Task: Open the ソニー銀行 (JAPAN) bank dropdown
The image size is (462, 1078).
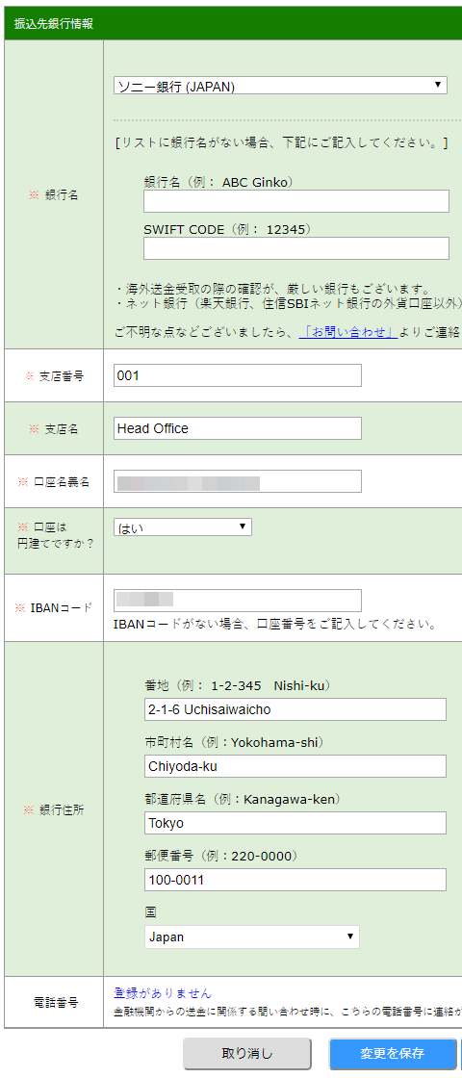Action: click(280, 86)
